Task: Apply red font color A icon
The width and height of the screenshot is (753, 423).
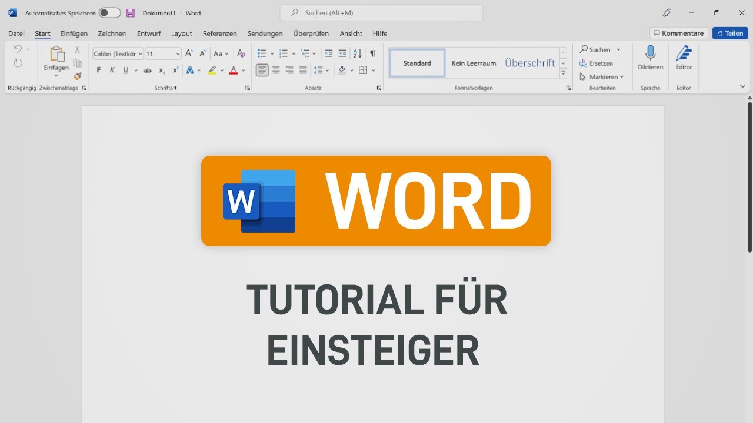Action: tap(234, 70)
